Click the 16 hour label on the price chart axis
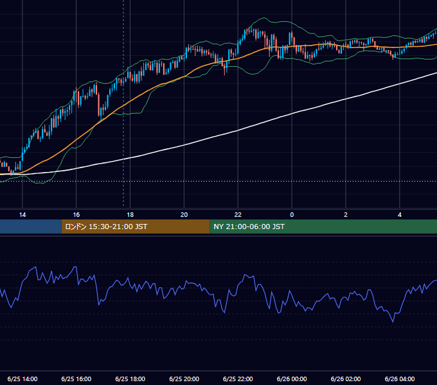The width and height of the screenshot is (437, 385). point(76,215)
